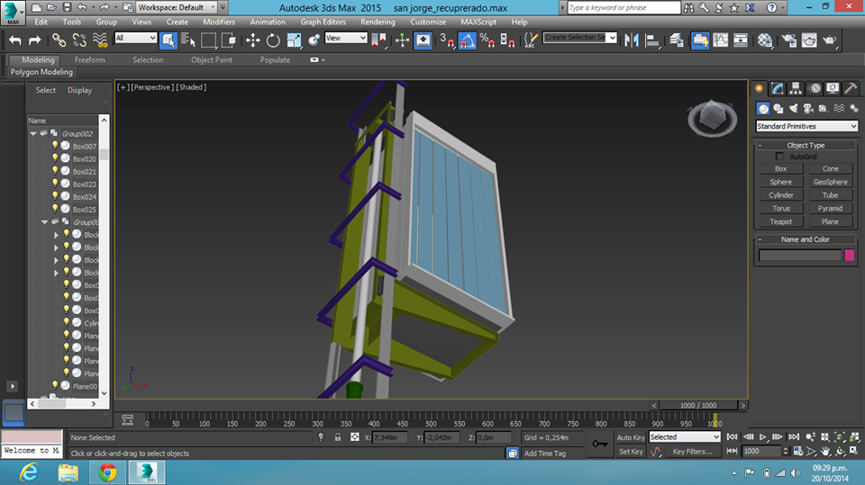Collapse the Group002 tree node
This screenshot has width=865, height=485.
pyautogui.click(x=33, y=133)
